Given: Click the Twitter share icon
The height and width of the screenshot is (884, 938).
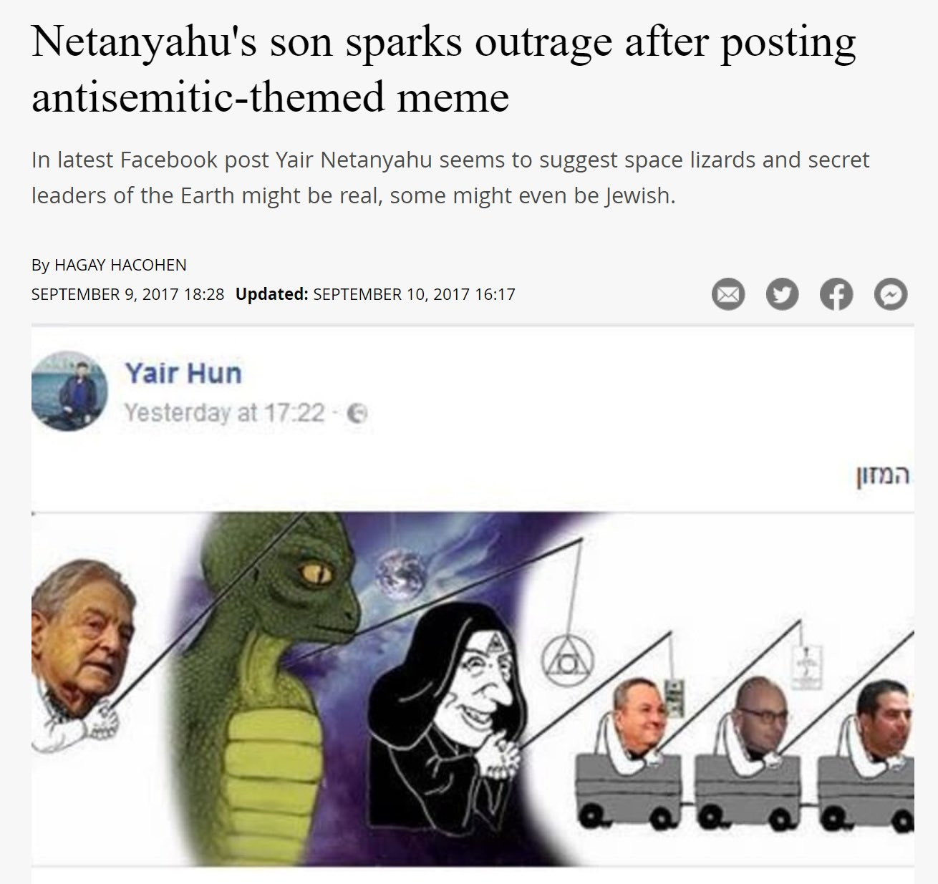Looking at the screenshot, I should (x=782, y=294).
